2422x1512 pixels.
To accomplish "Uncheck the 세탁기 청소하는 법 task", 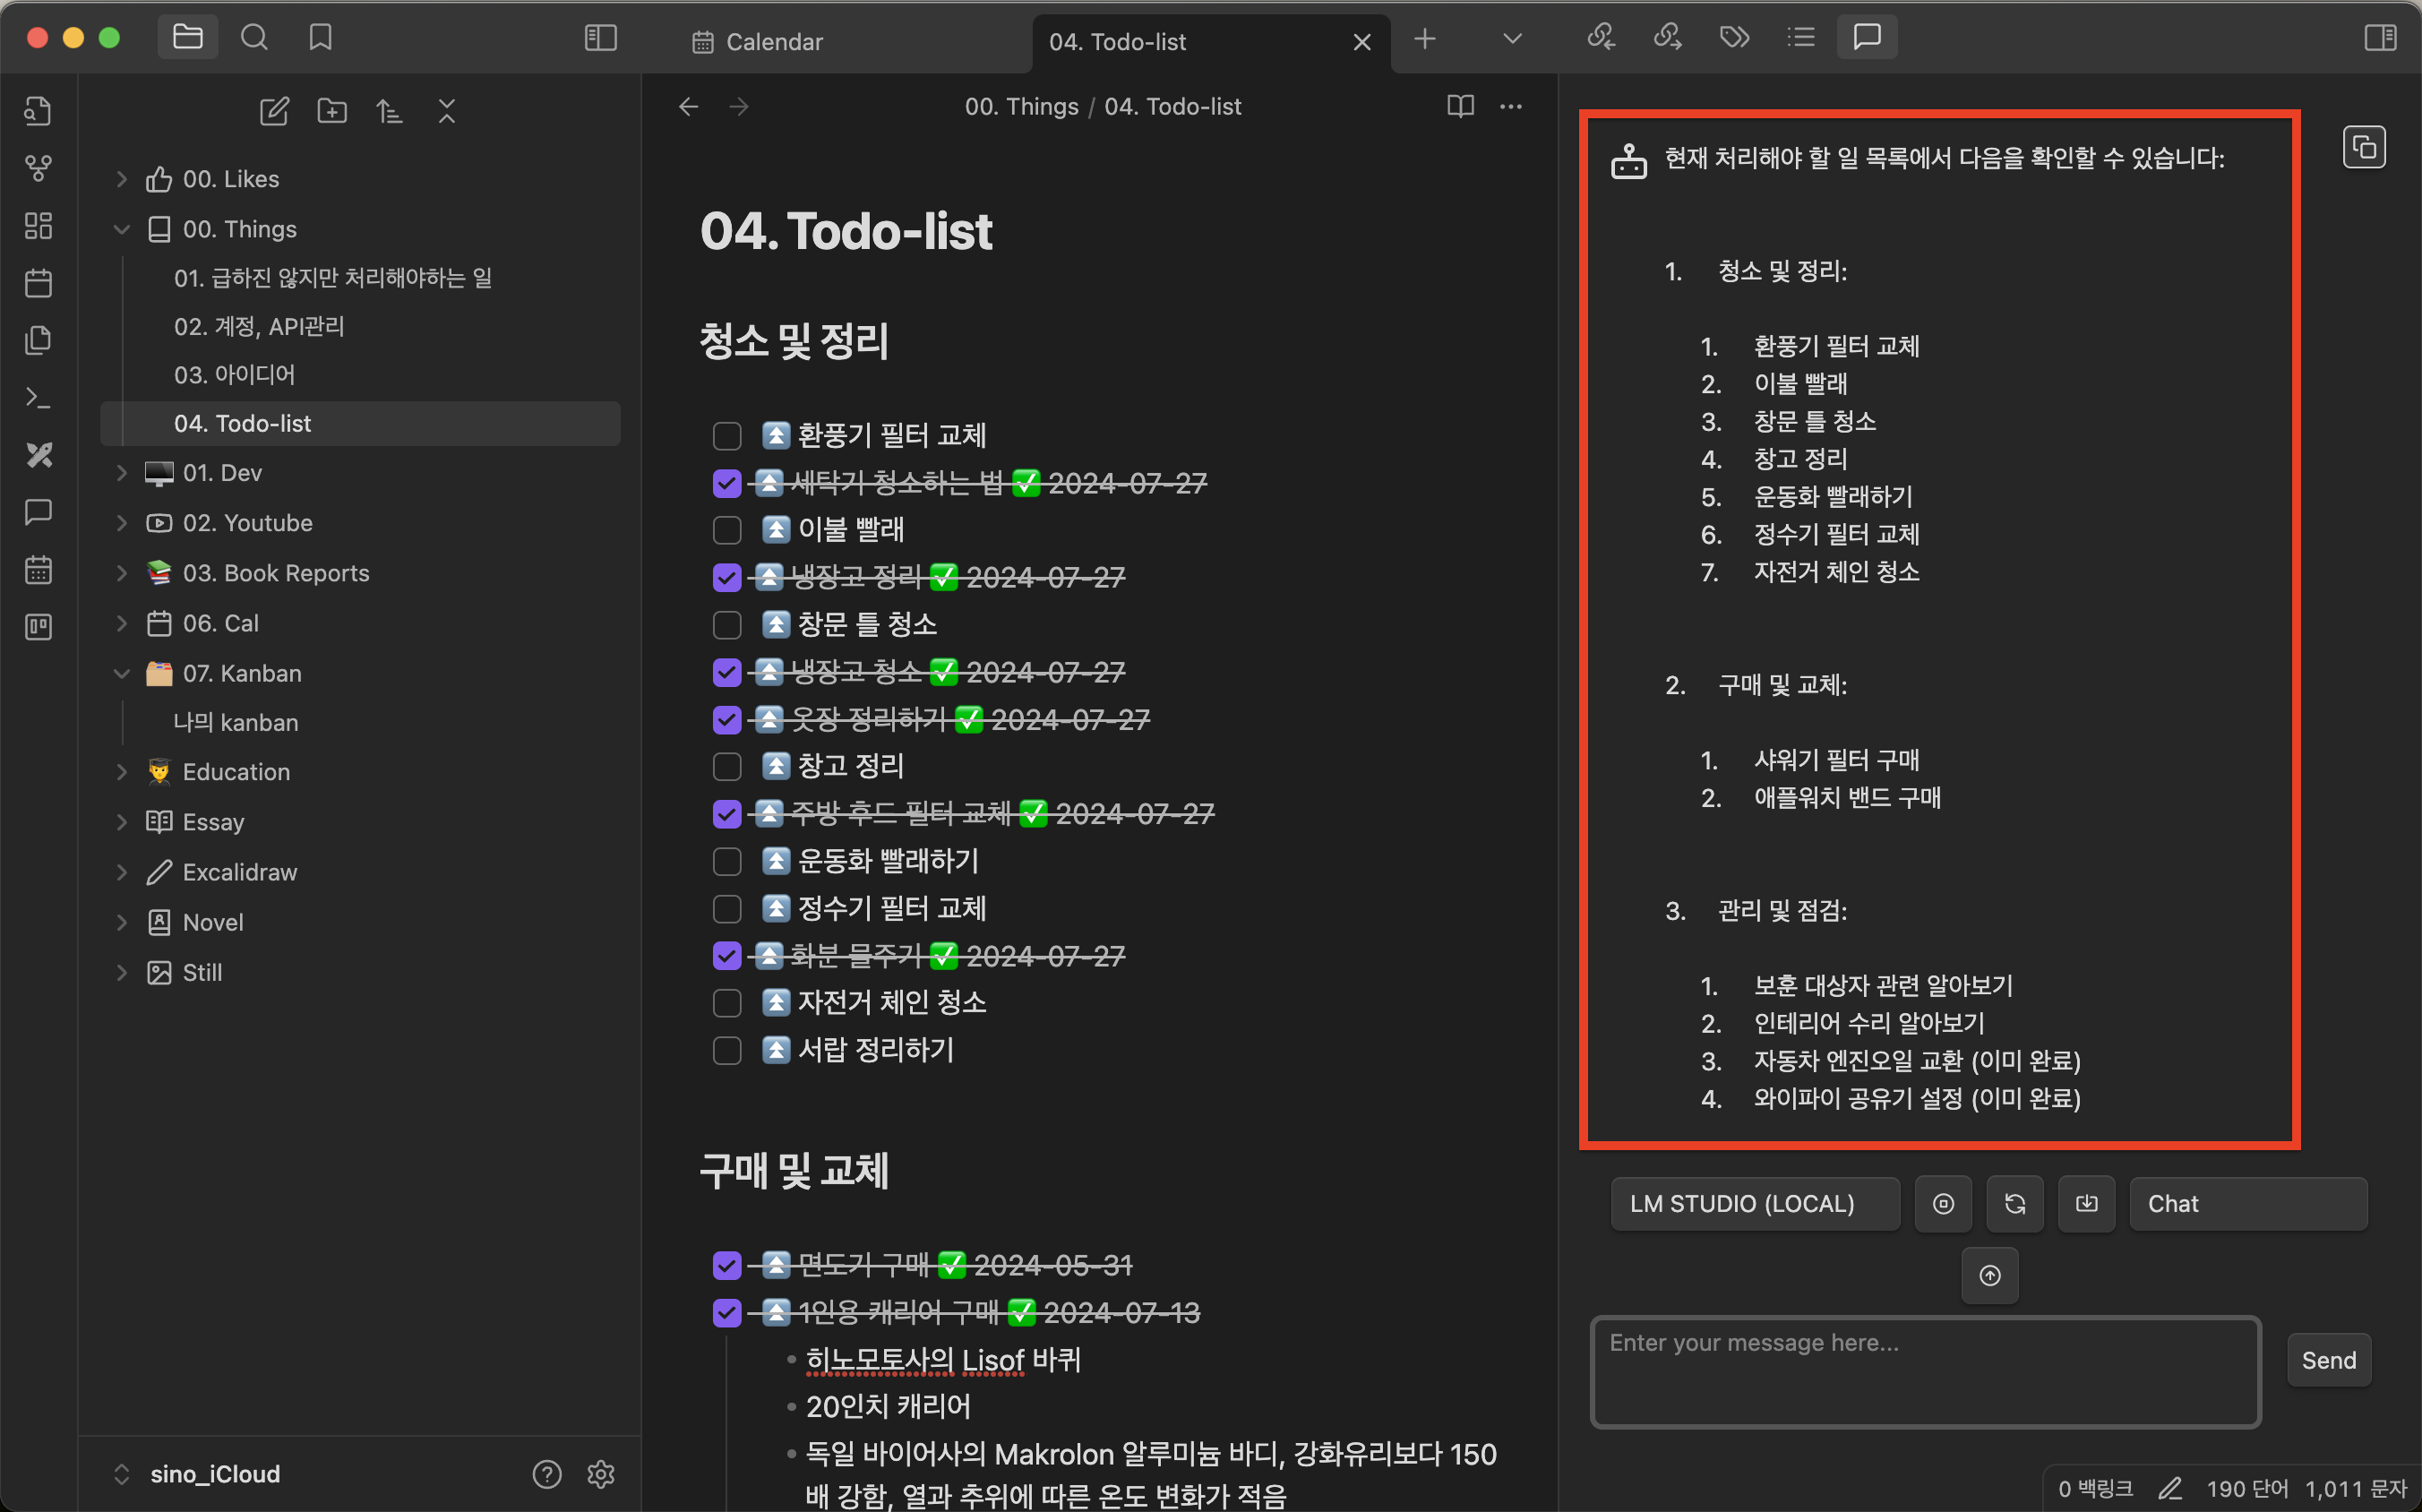I will (727, 484).
